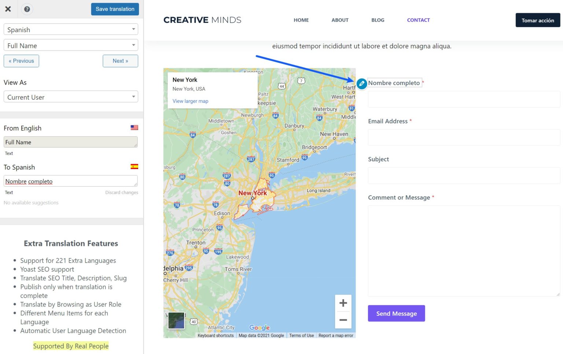Click the satellite view thumbnail on the map

tap(176, 320)
